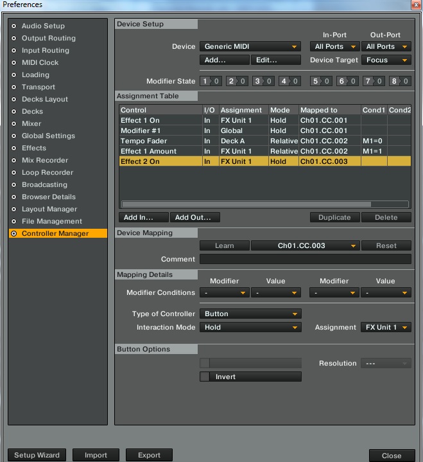Click Modifier State 8 indicator
This screenshot has height=462, width=423.
click(x=400, y=81)
